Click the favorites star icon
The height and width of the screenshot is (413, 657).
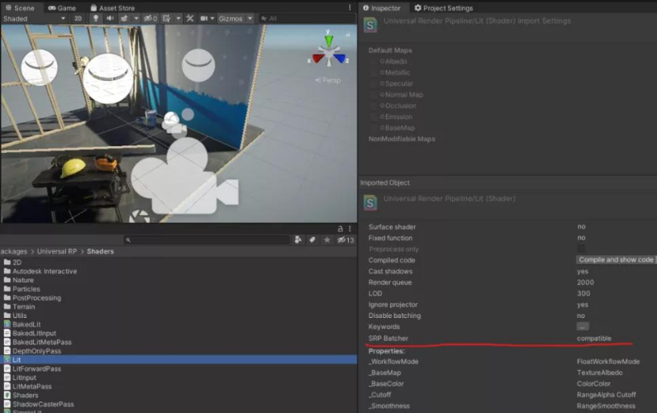[326, 240]
